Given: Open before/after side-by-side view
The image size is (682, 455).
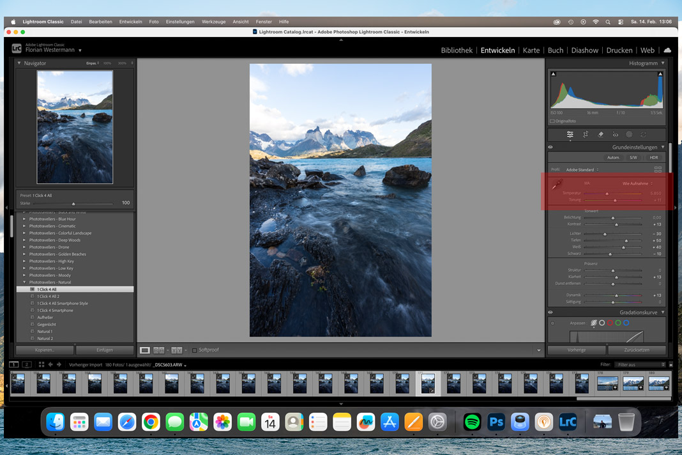Looking at the screenshot, I should pos(159,350).
